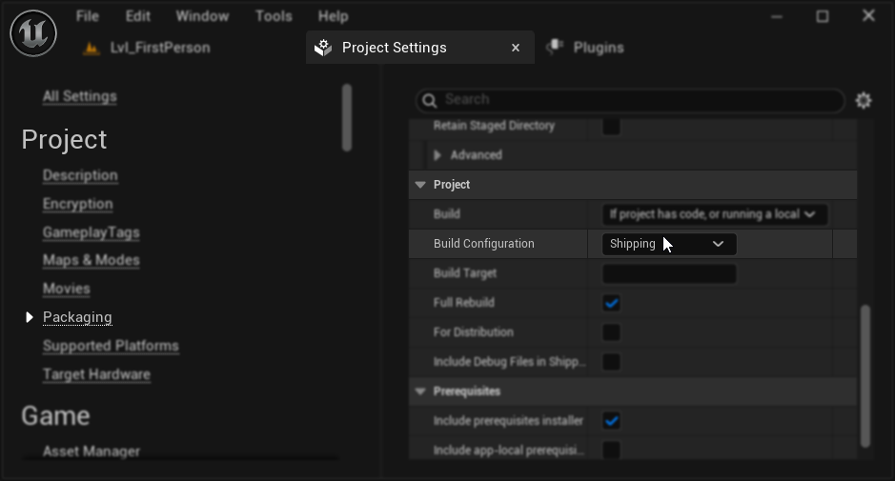Screen dimensions: 895x481
Task: Enable the For Distribution checkbox
Action: pos(611,332)
